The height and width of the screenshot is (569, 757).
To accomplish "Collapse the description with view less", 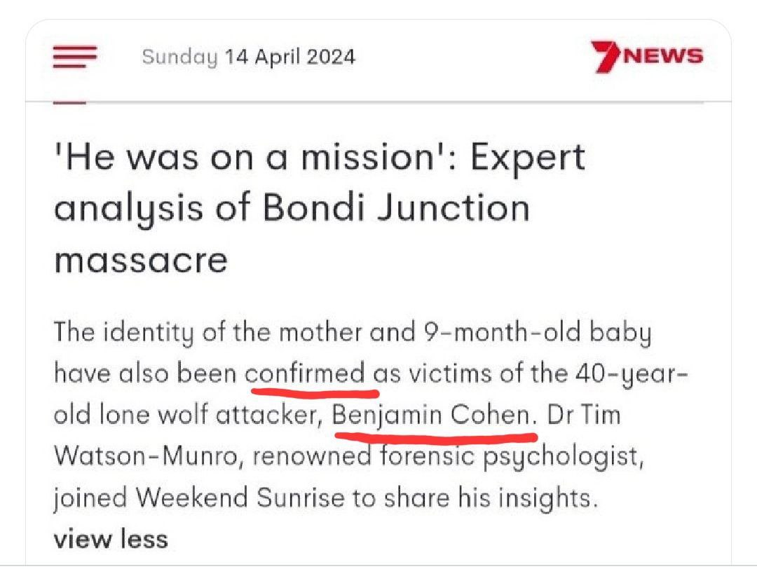I will (x=111, y=539).
